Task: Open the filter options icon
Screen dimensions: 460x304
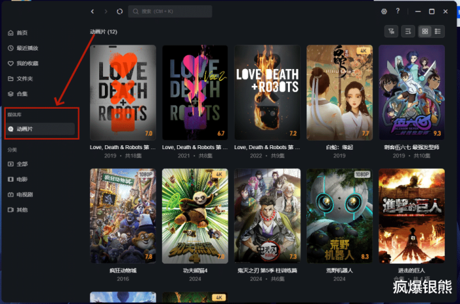Action: click(x=392, y=31)
